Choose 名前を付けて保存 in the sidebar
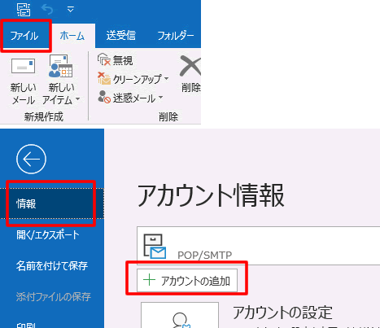This screenshot has width=380, height=328. pos(52,266)
